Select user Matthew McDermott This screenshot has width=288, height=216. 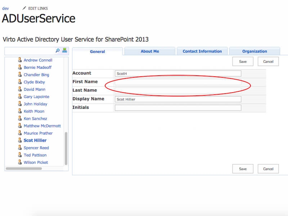pyautogui.click(x=42, y=126)
